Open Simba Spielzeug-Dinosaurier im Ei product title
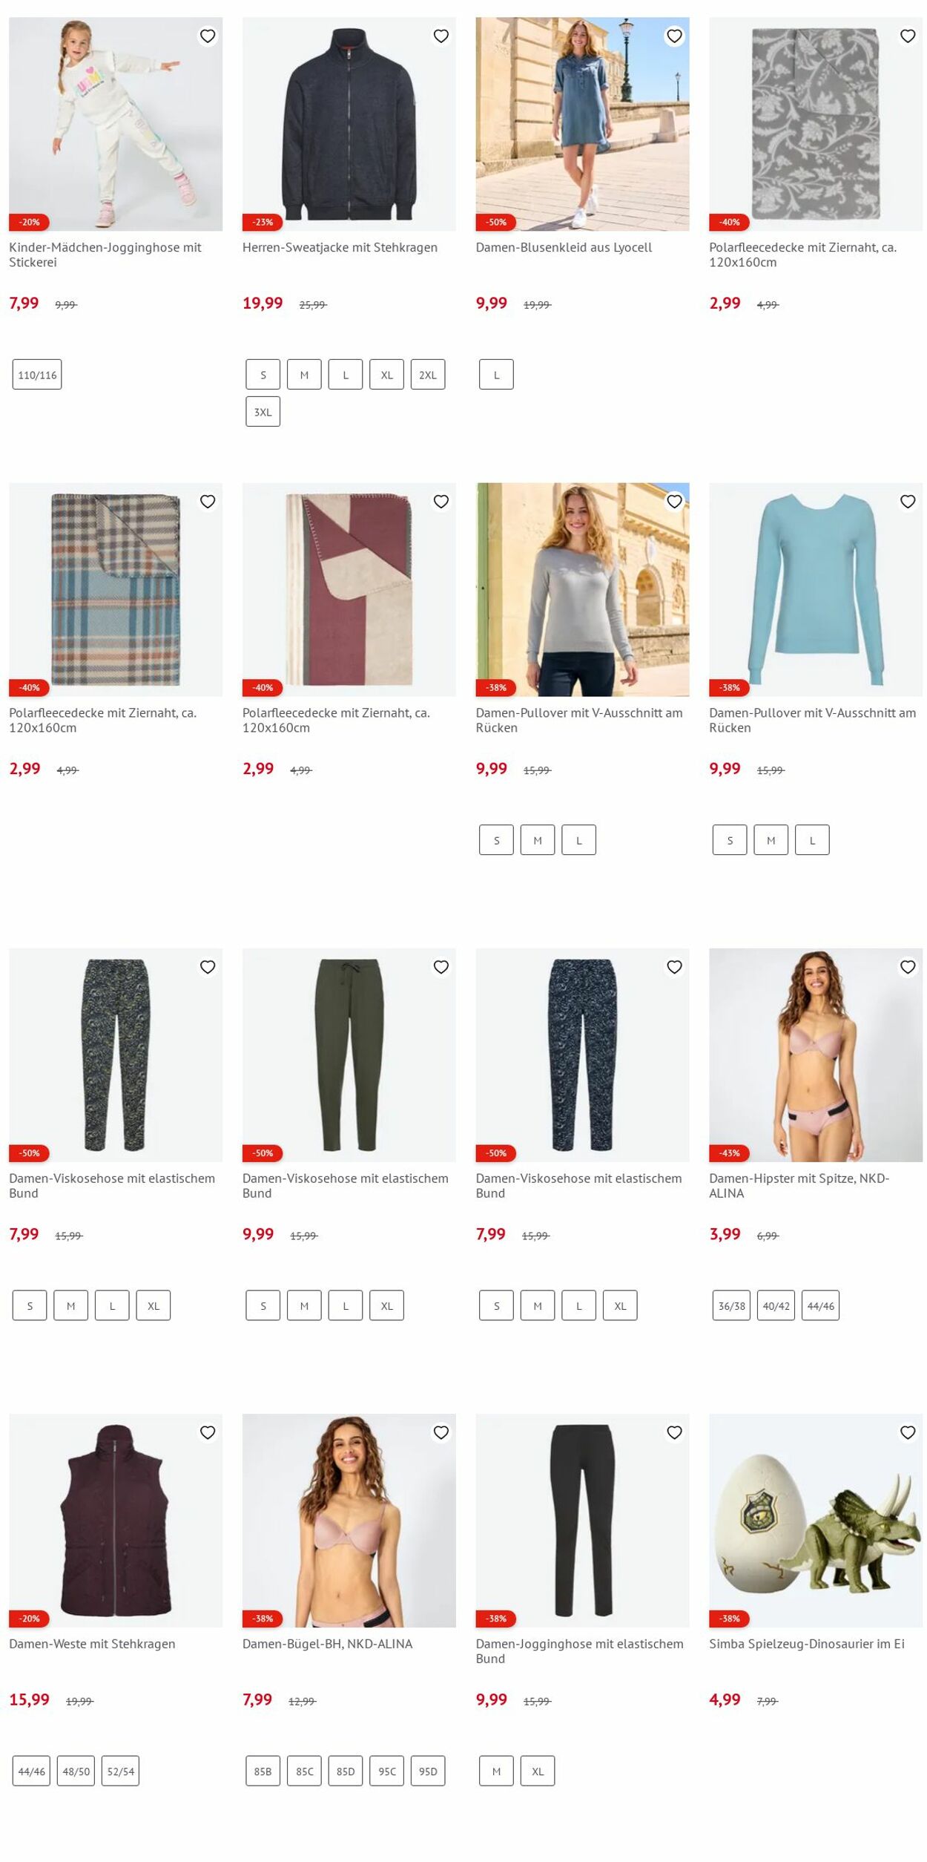Screen dimensions: 927x1862 (x=807, y=1643)
